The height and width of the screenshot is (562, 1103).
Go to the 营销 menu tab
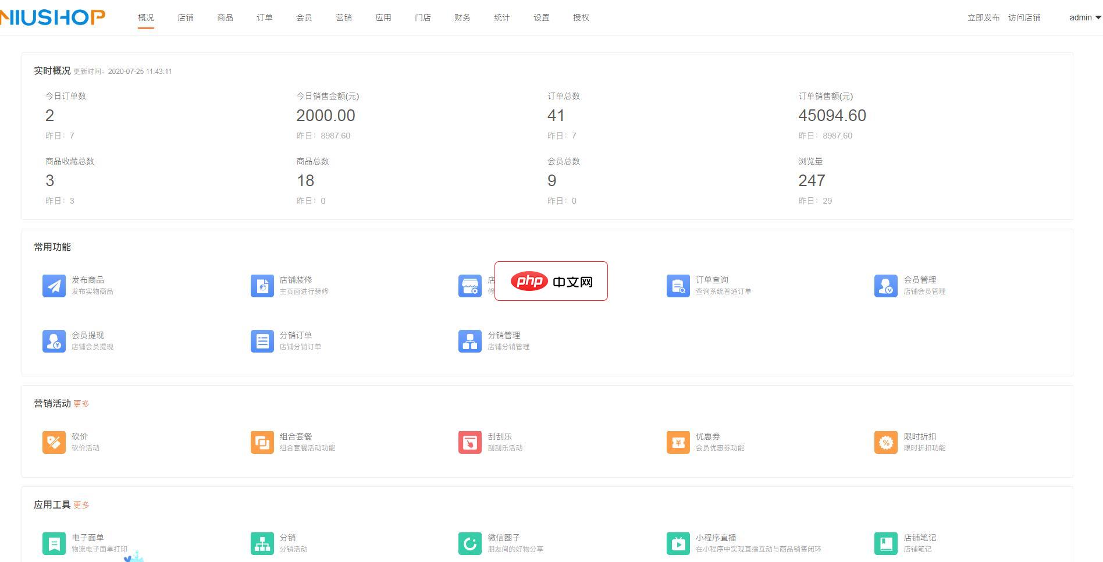click(344, 17)
